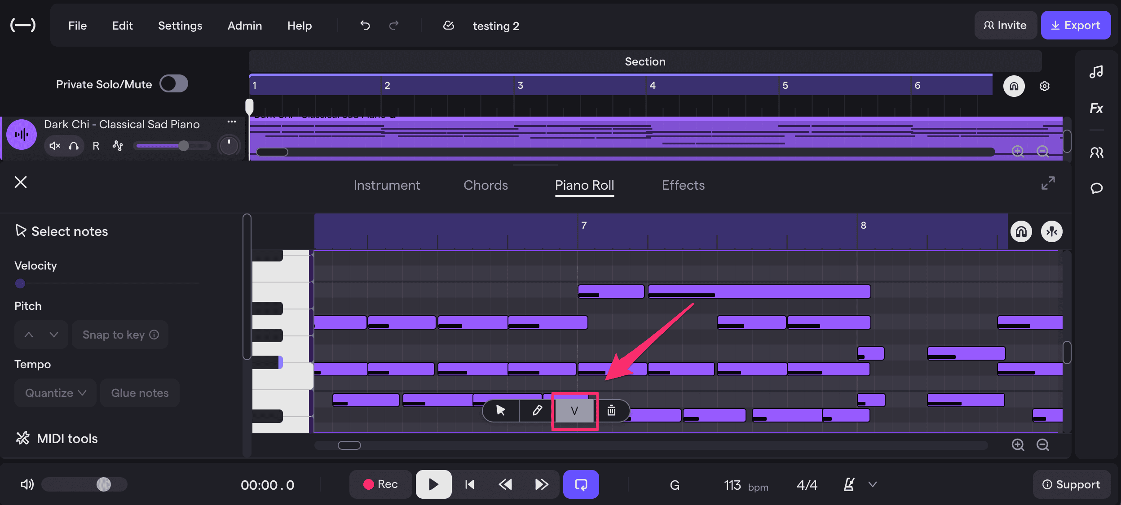Click the Play button
The image size is (1121, 505).
pos(433,484)
